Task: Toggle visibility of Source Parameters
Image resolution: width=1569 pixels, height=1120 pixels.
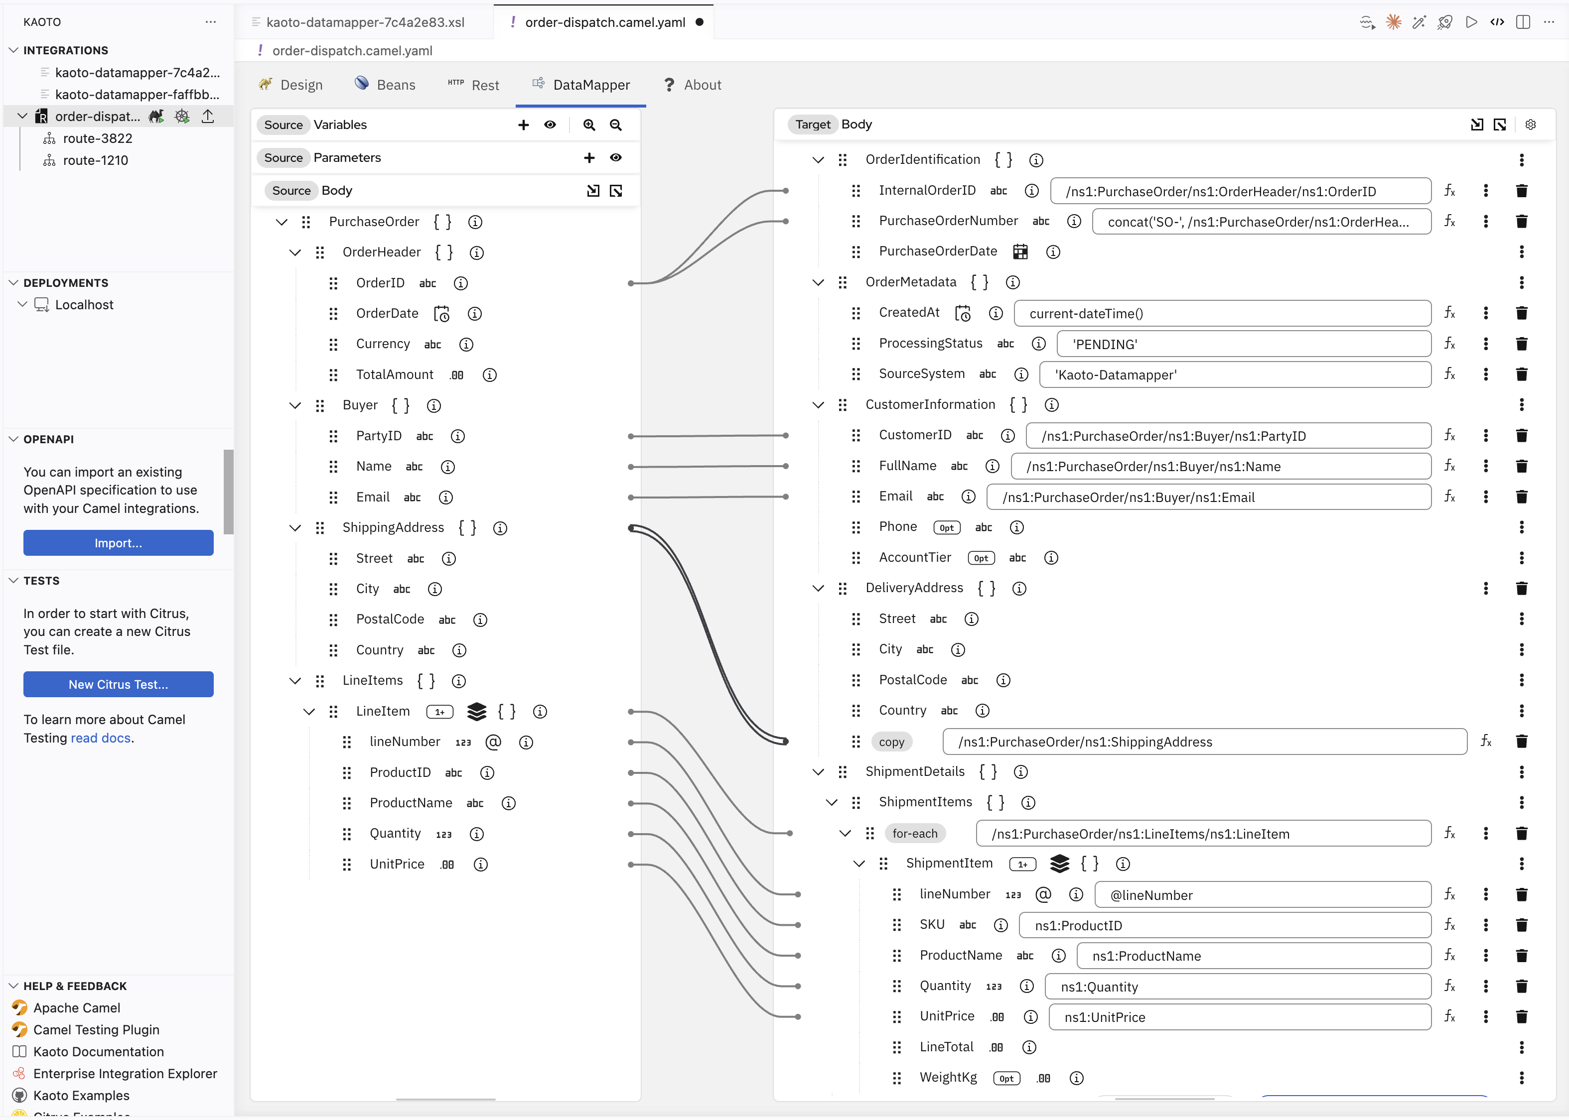Action: point(615,158)
